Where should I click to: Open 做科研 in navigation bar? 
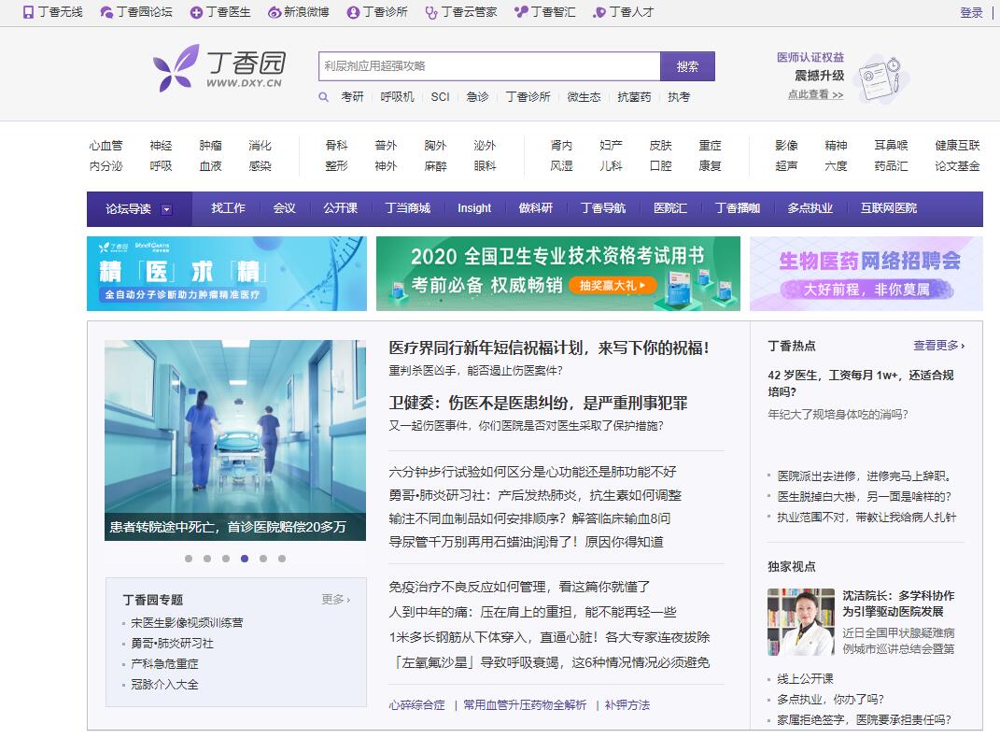pos(536,208)
